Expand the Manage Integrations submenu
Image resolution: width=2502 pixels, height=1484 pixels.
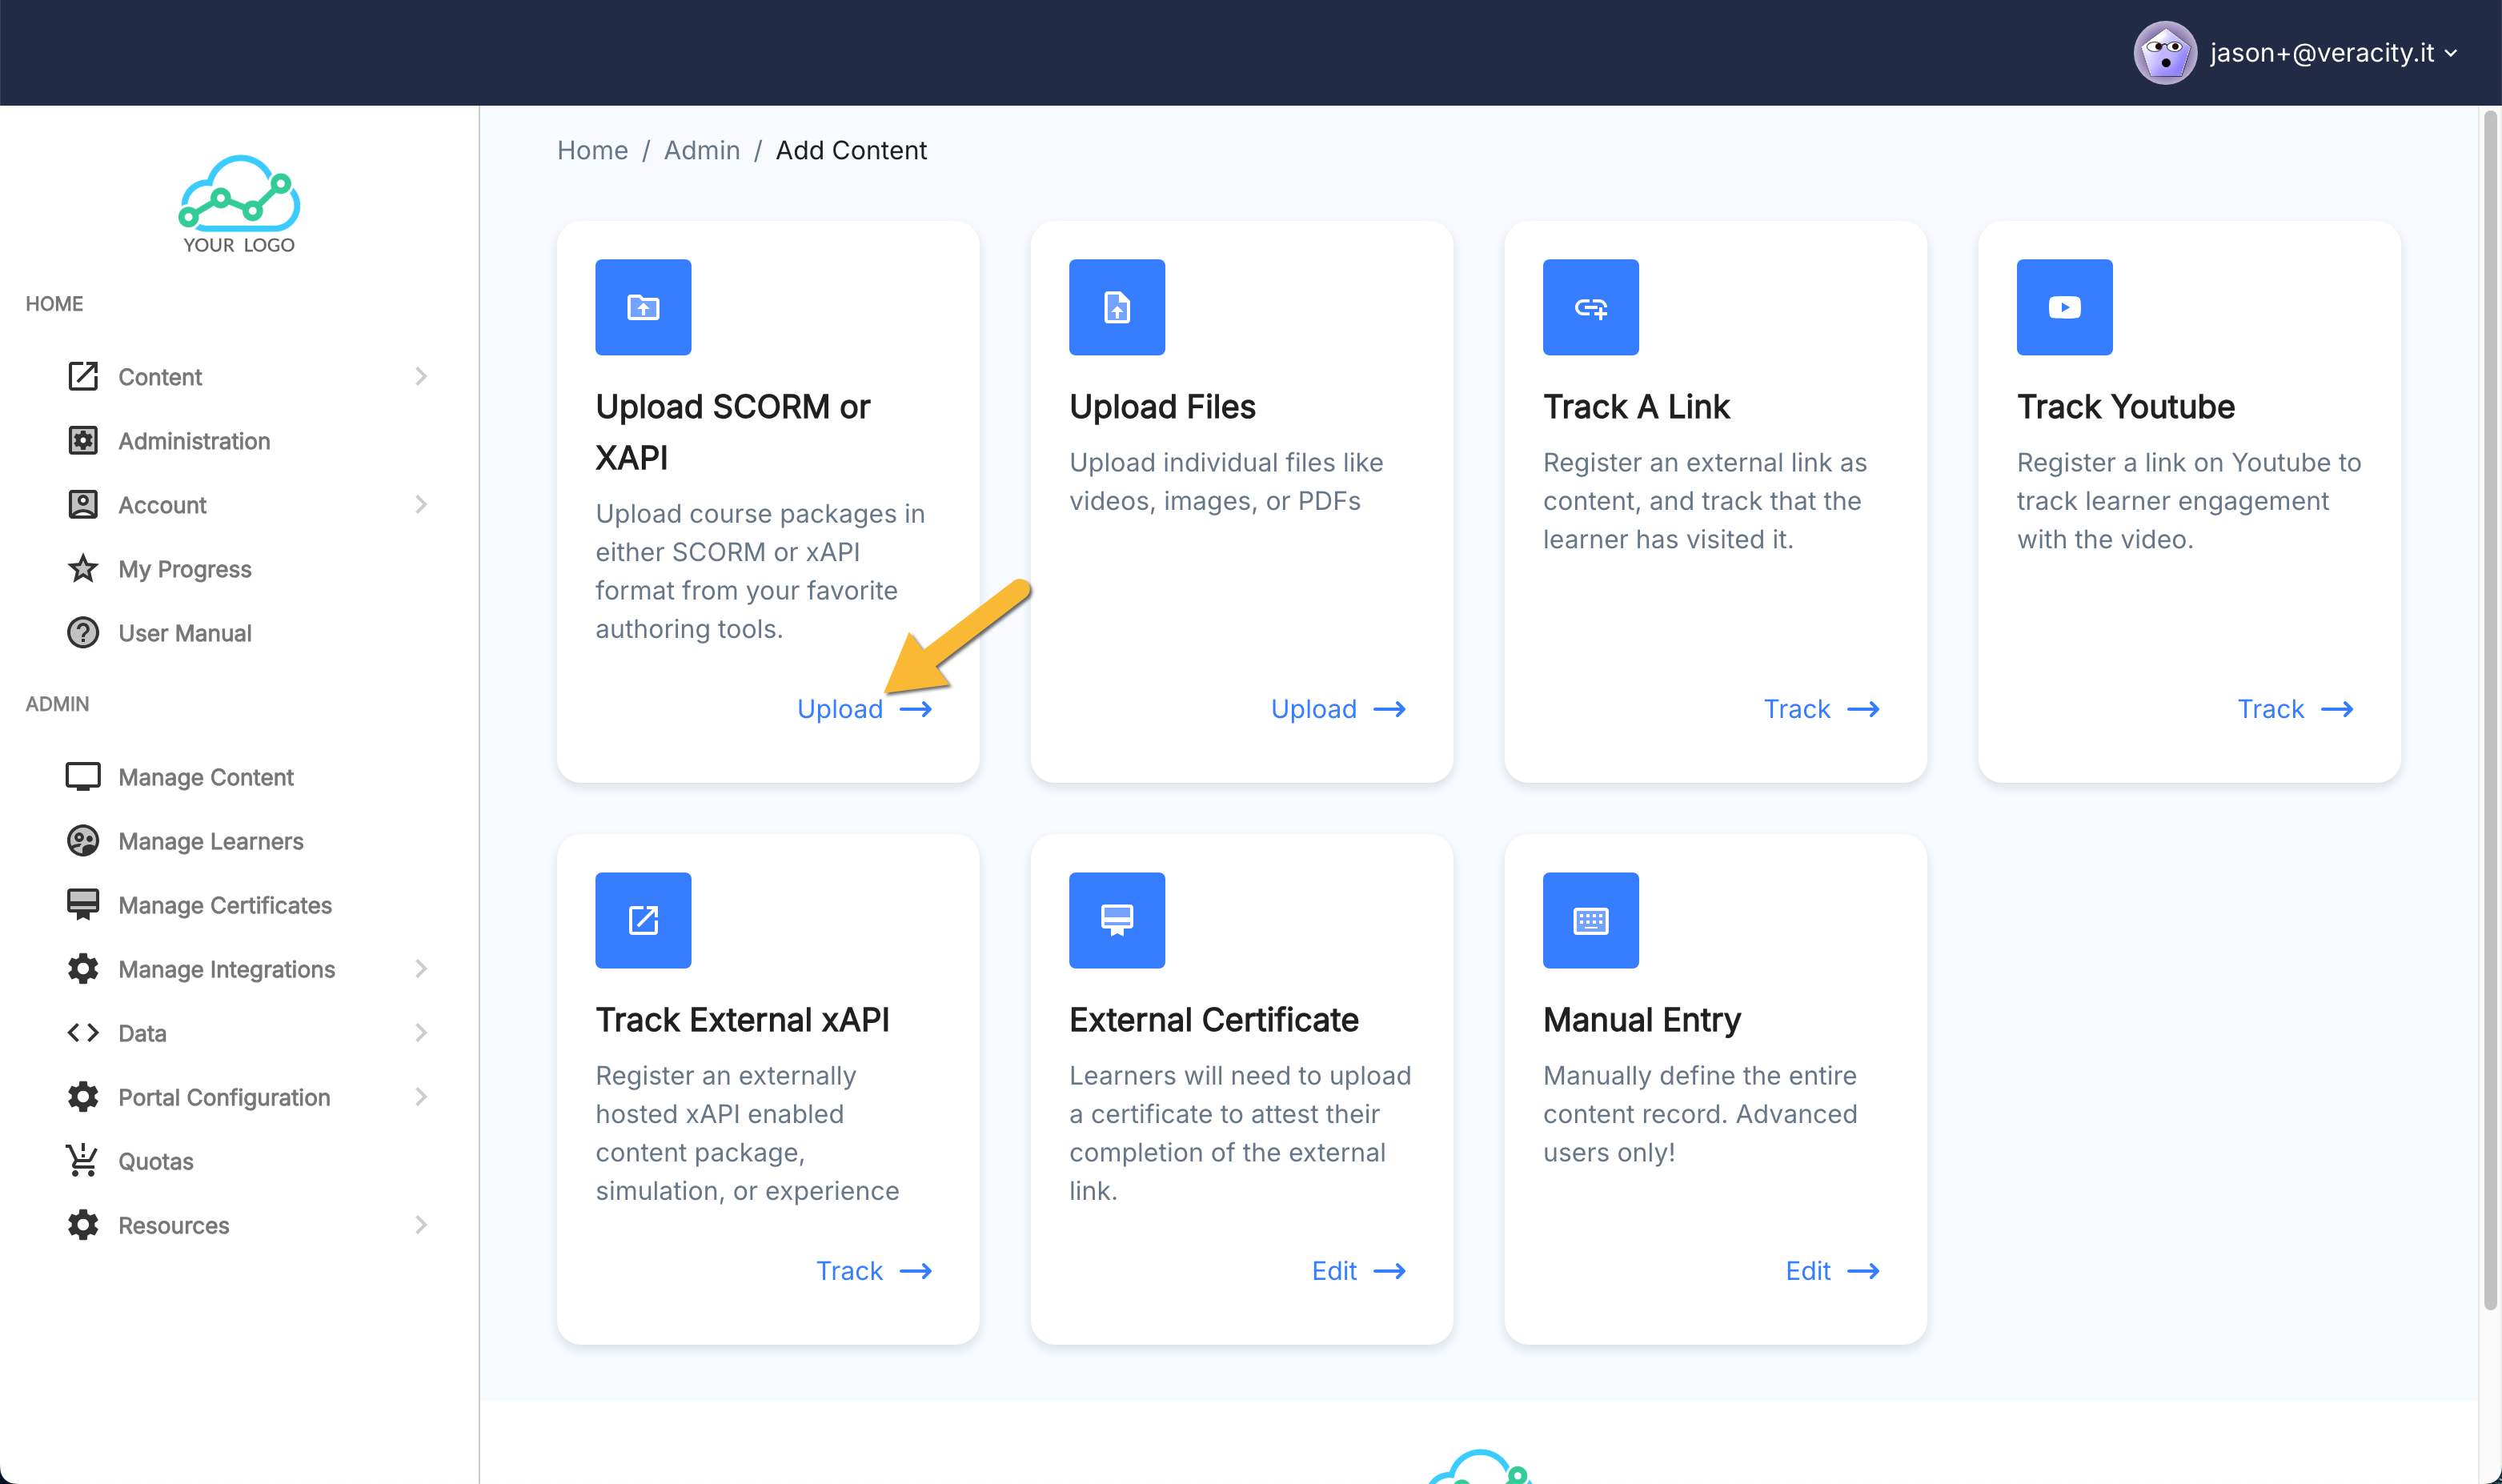(421, 969)
